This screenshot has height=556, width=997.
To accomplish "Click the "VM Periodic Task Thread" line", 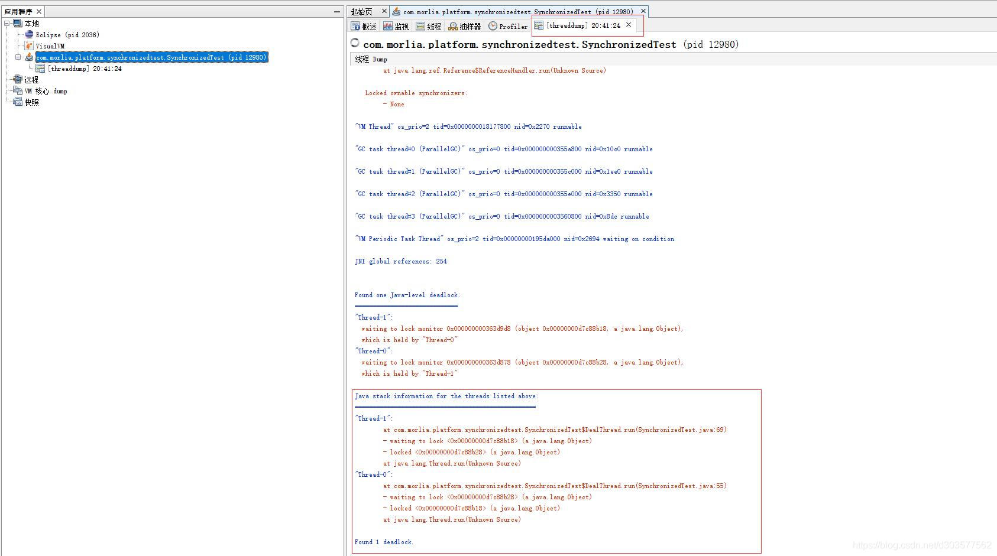I will [x=514, y=239].
